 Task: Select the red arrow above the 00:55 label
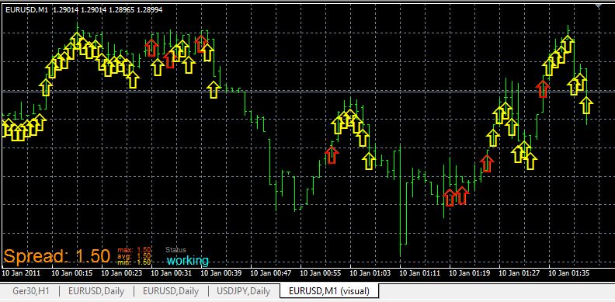332,154
